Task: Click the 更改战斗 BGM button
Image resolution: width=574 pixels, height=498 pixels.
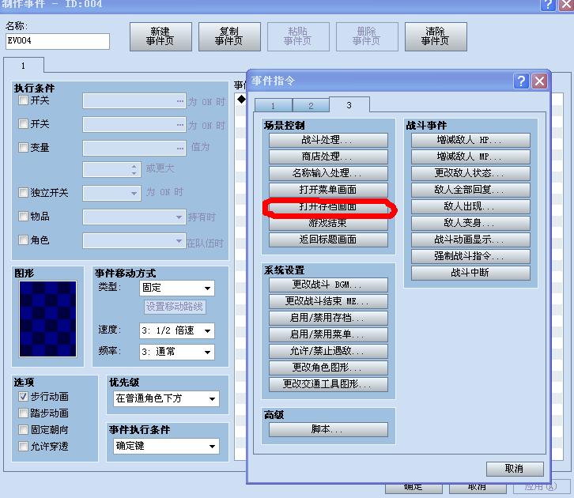Action: (328, 285)
